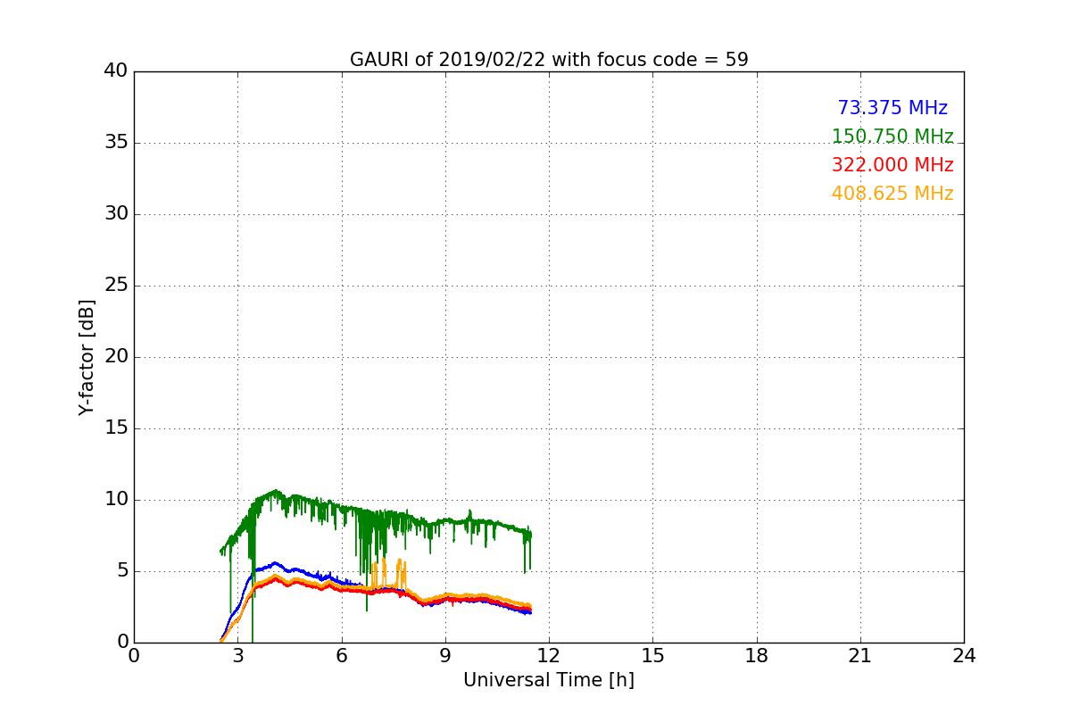Select the orange 408.625 MHz legend label
The height and width of the screenshot is (714, 1071).
pyautogui.click(x=892, y=194)
